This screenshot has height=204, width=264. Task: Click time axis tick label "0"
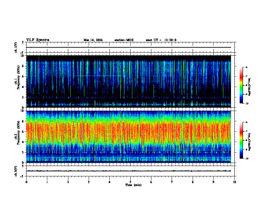26,182
